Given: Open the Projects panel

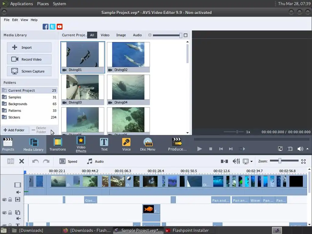Looking at the screenshot, I should tap(8, 144).
